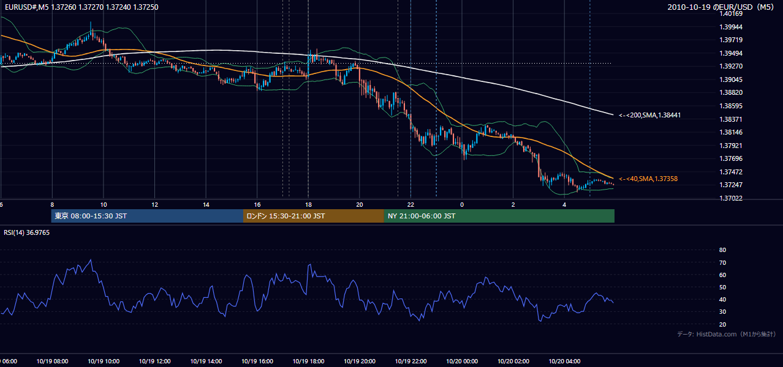Click hour tick 10 under price chart
The image size is (783, 367).
click(104, 204)
